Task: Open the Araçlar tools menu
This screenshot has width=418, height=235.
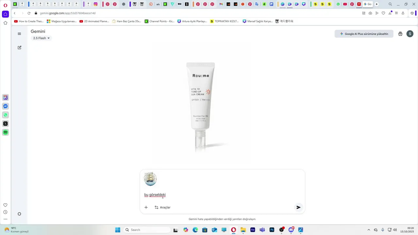Action: coord(163,207)
